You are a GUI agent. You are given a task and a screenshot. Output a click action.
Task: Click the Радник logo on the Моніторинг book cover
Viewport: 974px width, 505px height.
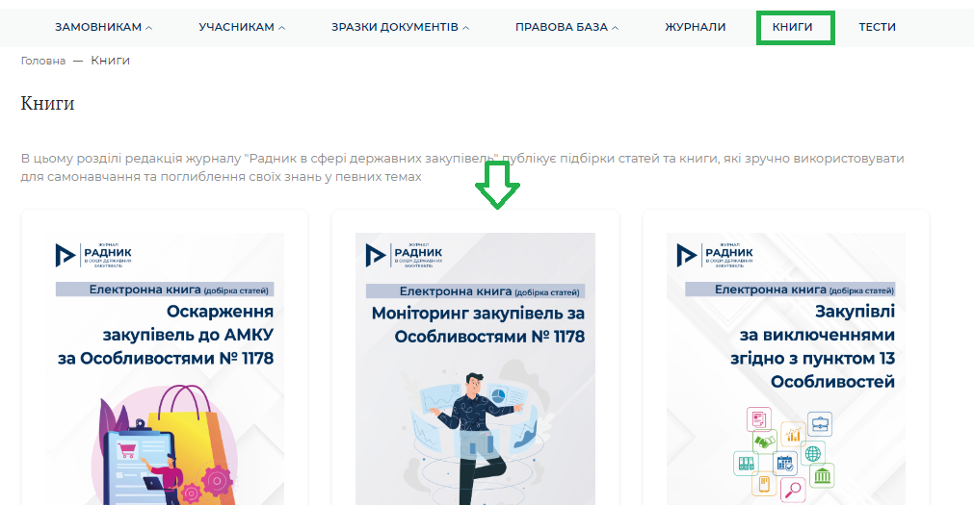click(404, 255)
